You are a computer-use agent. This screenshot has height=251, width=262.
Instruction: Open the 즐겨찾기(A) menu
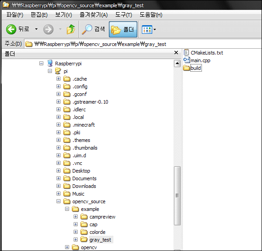(x=94, y=15)
